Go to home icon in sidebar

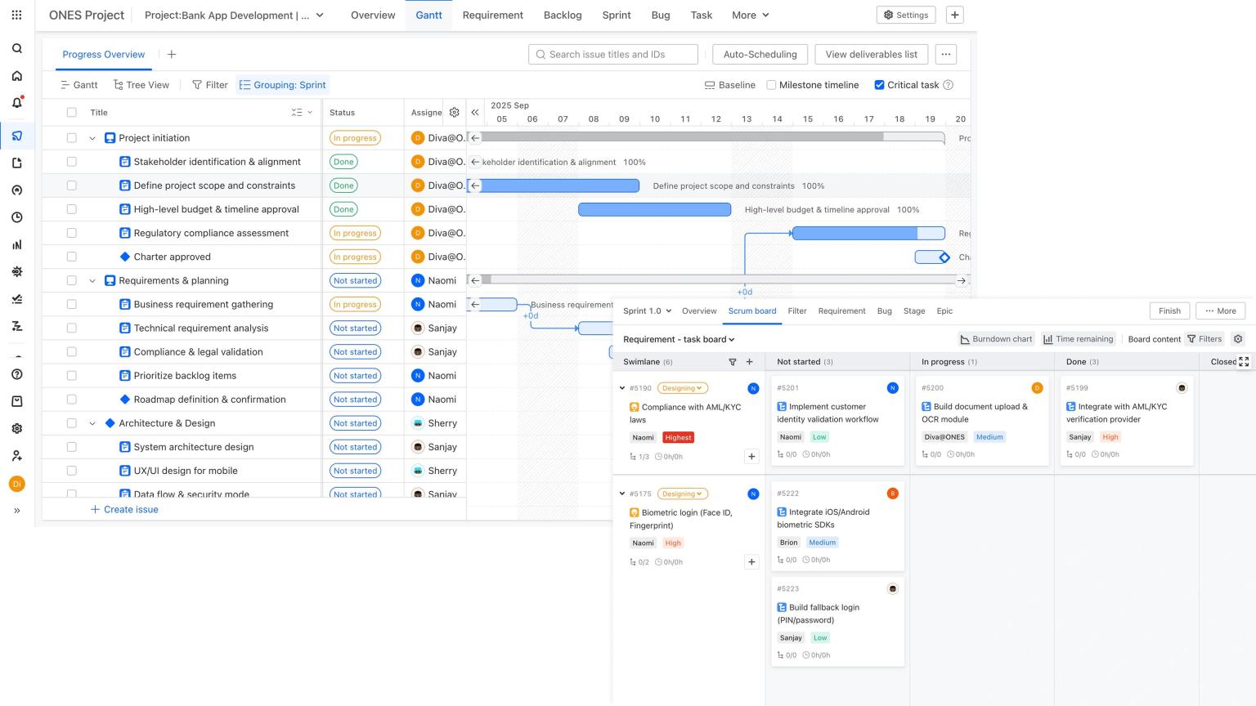(16, 76)
